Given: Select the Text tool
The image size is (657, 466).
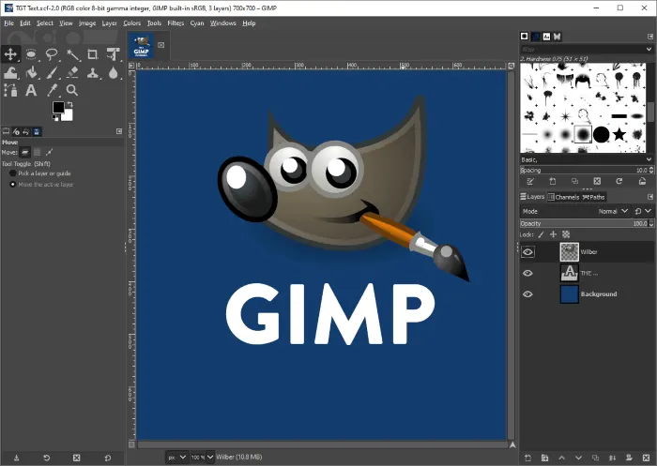Looking at the screenshot, I should (31, 90).
